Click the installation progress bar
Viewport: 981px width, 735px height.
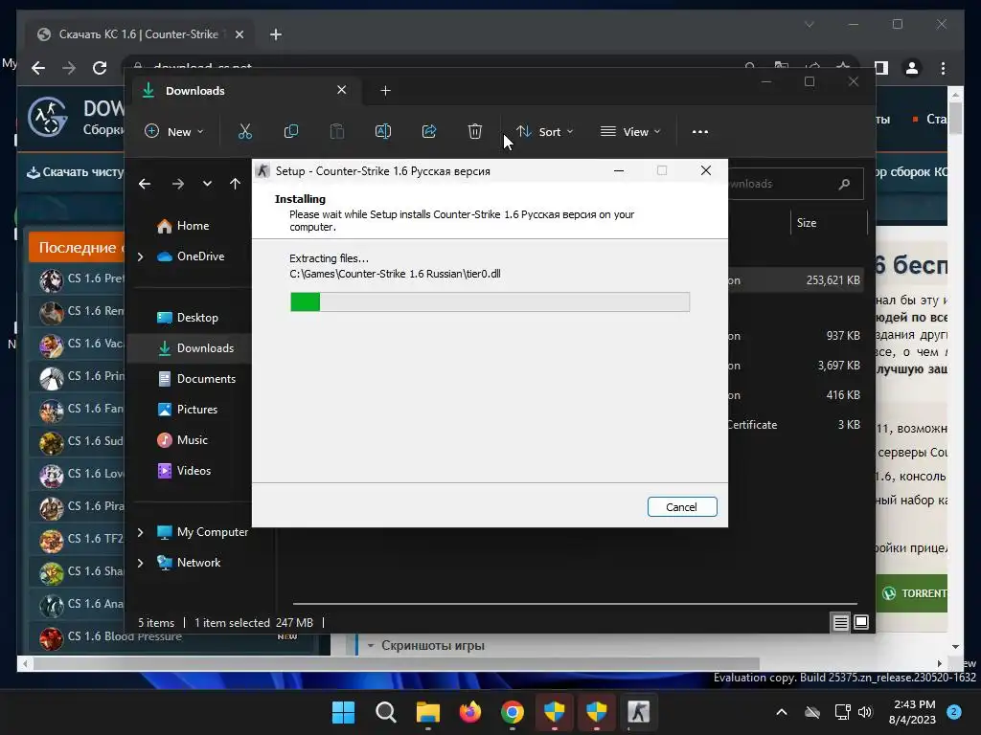pos(490,301)
